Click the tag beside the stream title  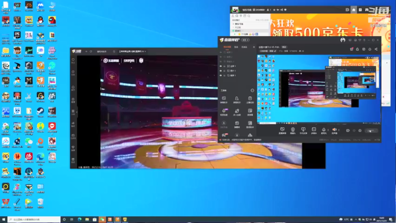[x=284, y=47]
